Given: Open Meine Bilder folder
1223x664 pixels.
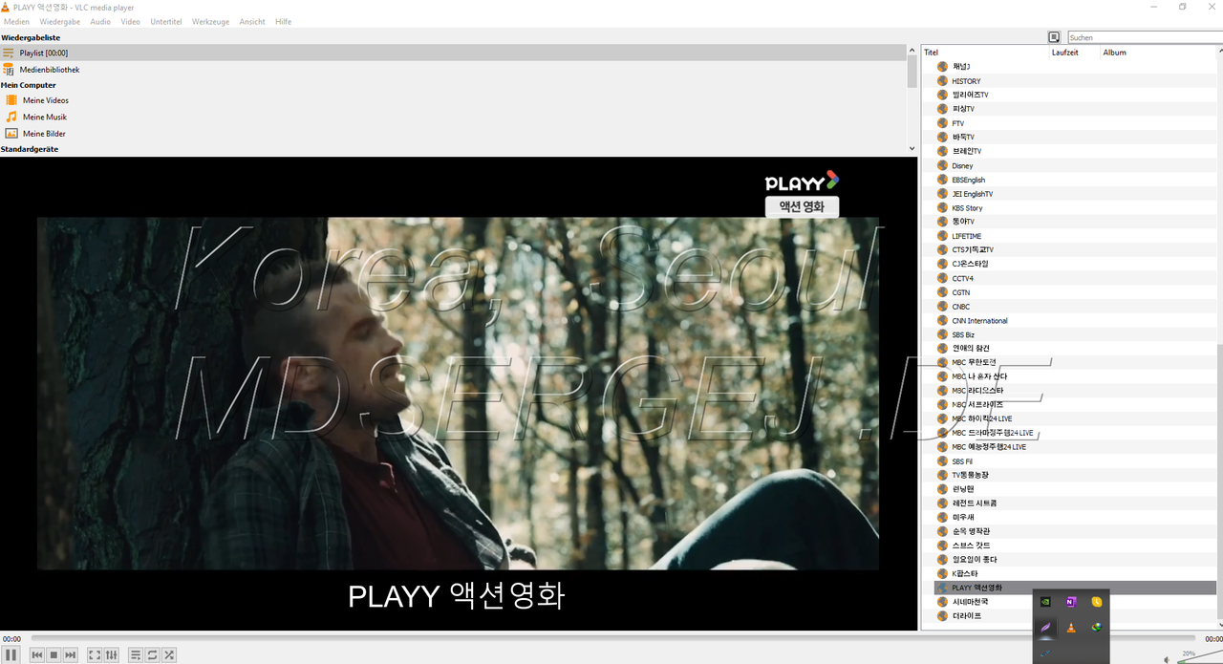Looking at the screenshot, I should 44,134.
